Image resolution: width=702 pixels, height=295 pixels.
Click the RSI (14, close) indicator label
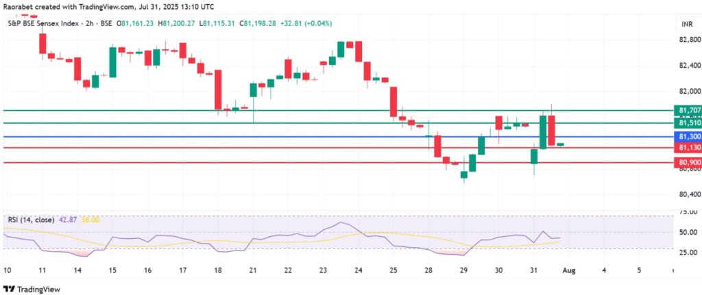point(31,220)
